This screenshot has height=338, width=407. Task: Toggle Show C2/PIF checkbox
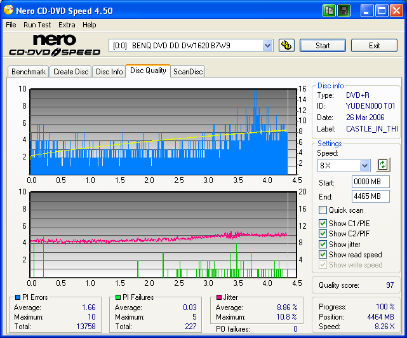[x=323, y=233]
